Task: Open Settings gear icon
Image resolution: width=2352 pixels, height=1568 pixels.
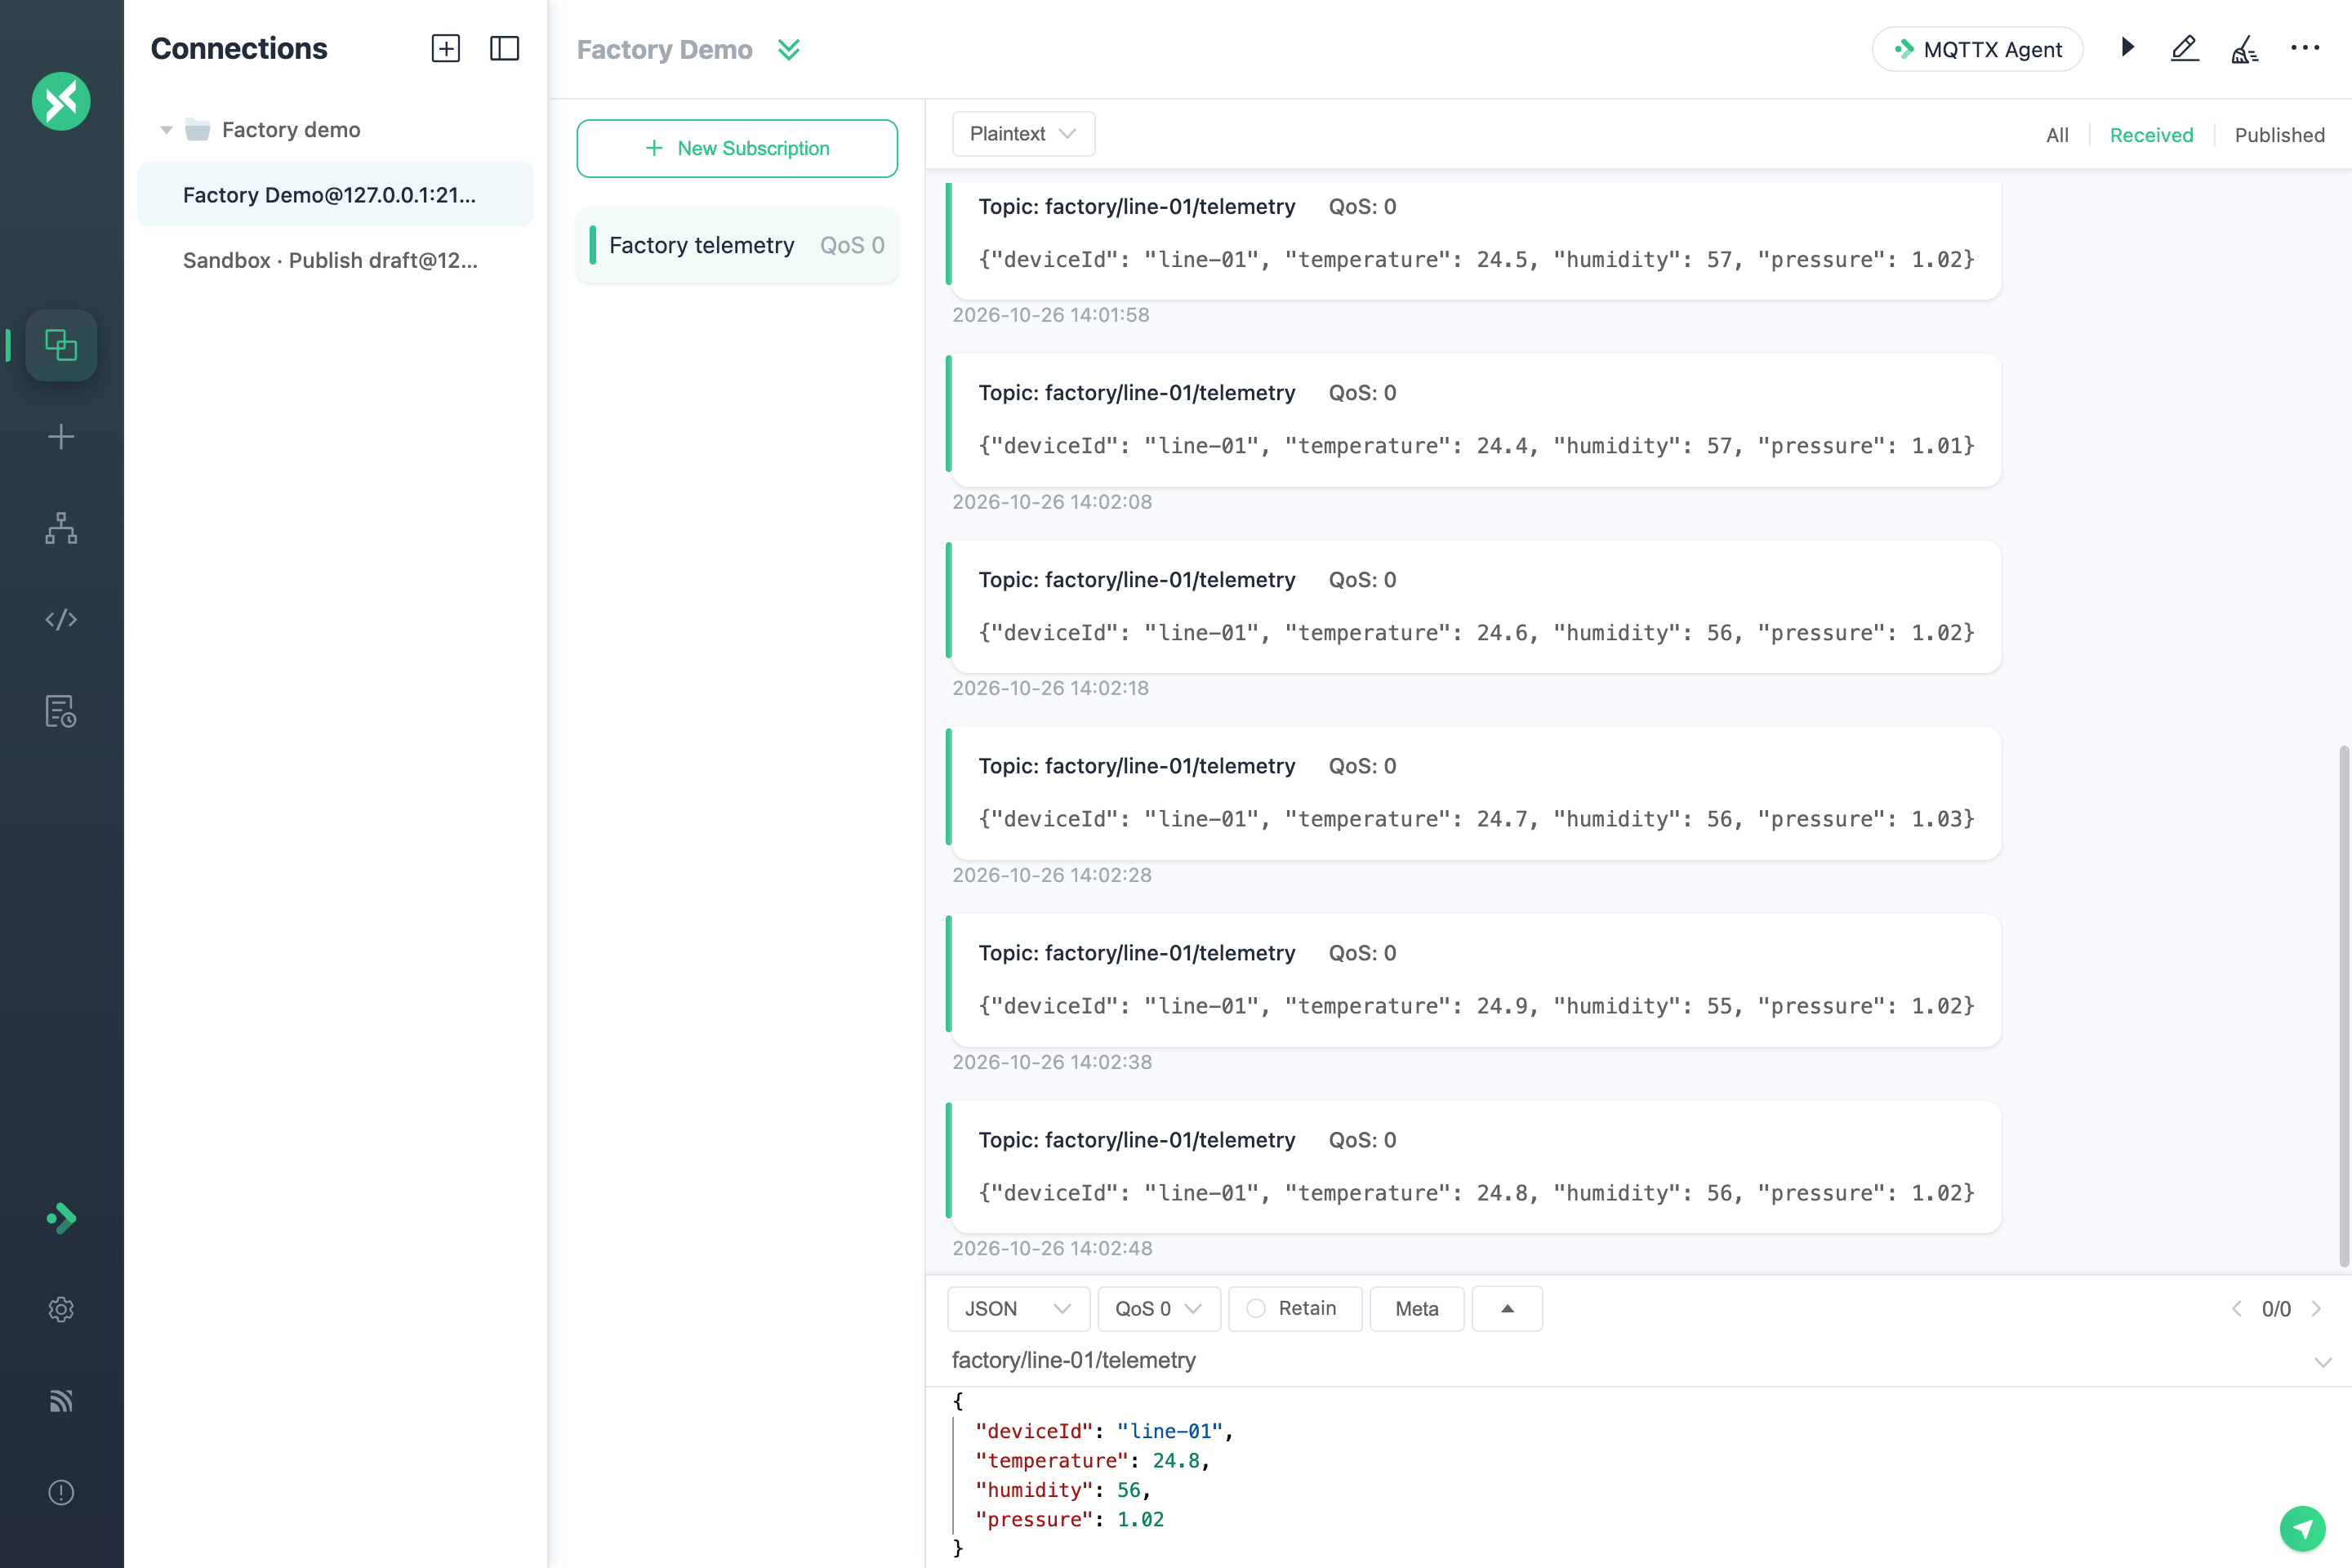Action: click(61, 1309)
